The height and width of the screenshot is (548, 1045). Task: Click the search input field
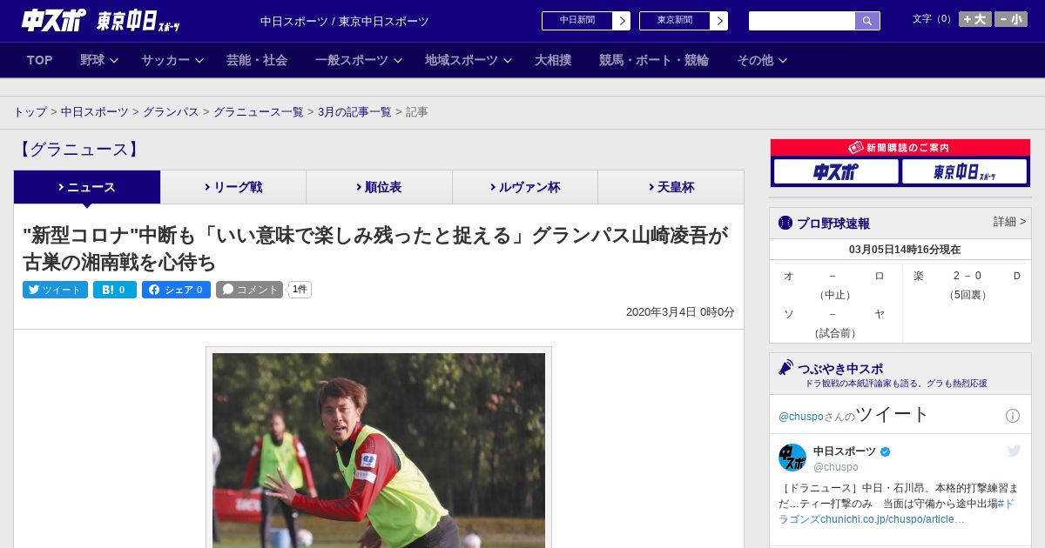802,21
